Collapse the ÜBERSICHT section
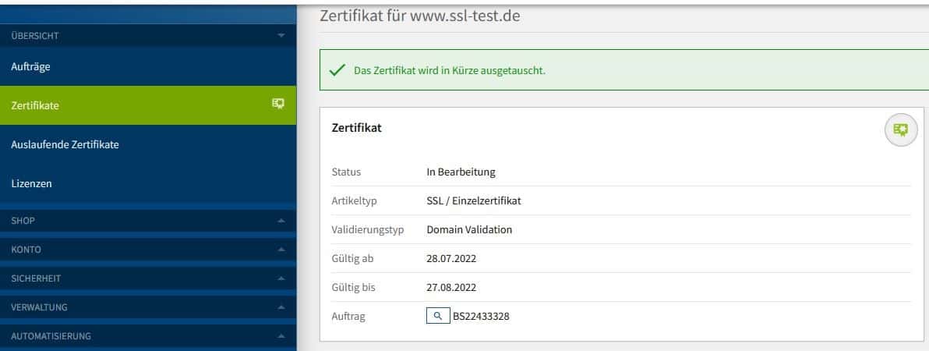 [281, 35]
